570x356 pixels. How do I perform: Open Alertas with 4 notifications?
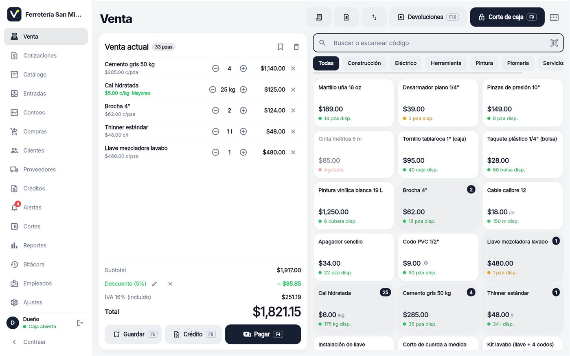point(46,207)
